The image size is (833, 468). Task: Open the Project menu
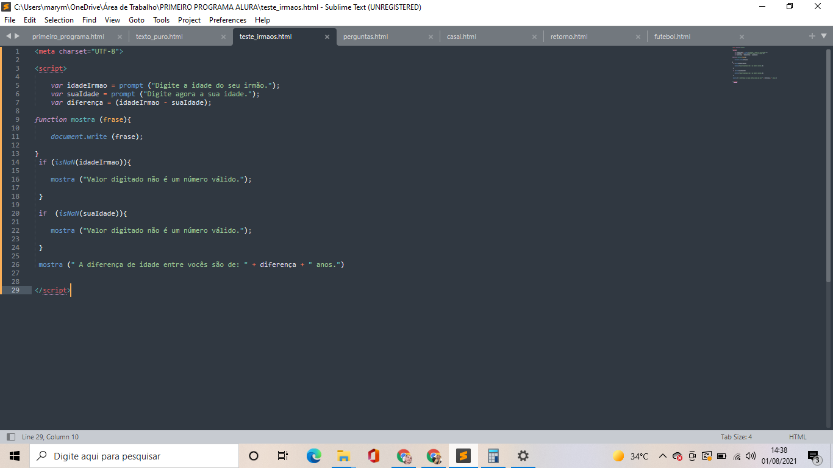click(x=190, y=20)
